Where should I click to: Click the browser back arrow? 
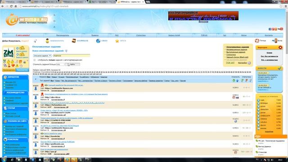[x=3, y=6]
